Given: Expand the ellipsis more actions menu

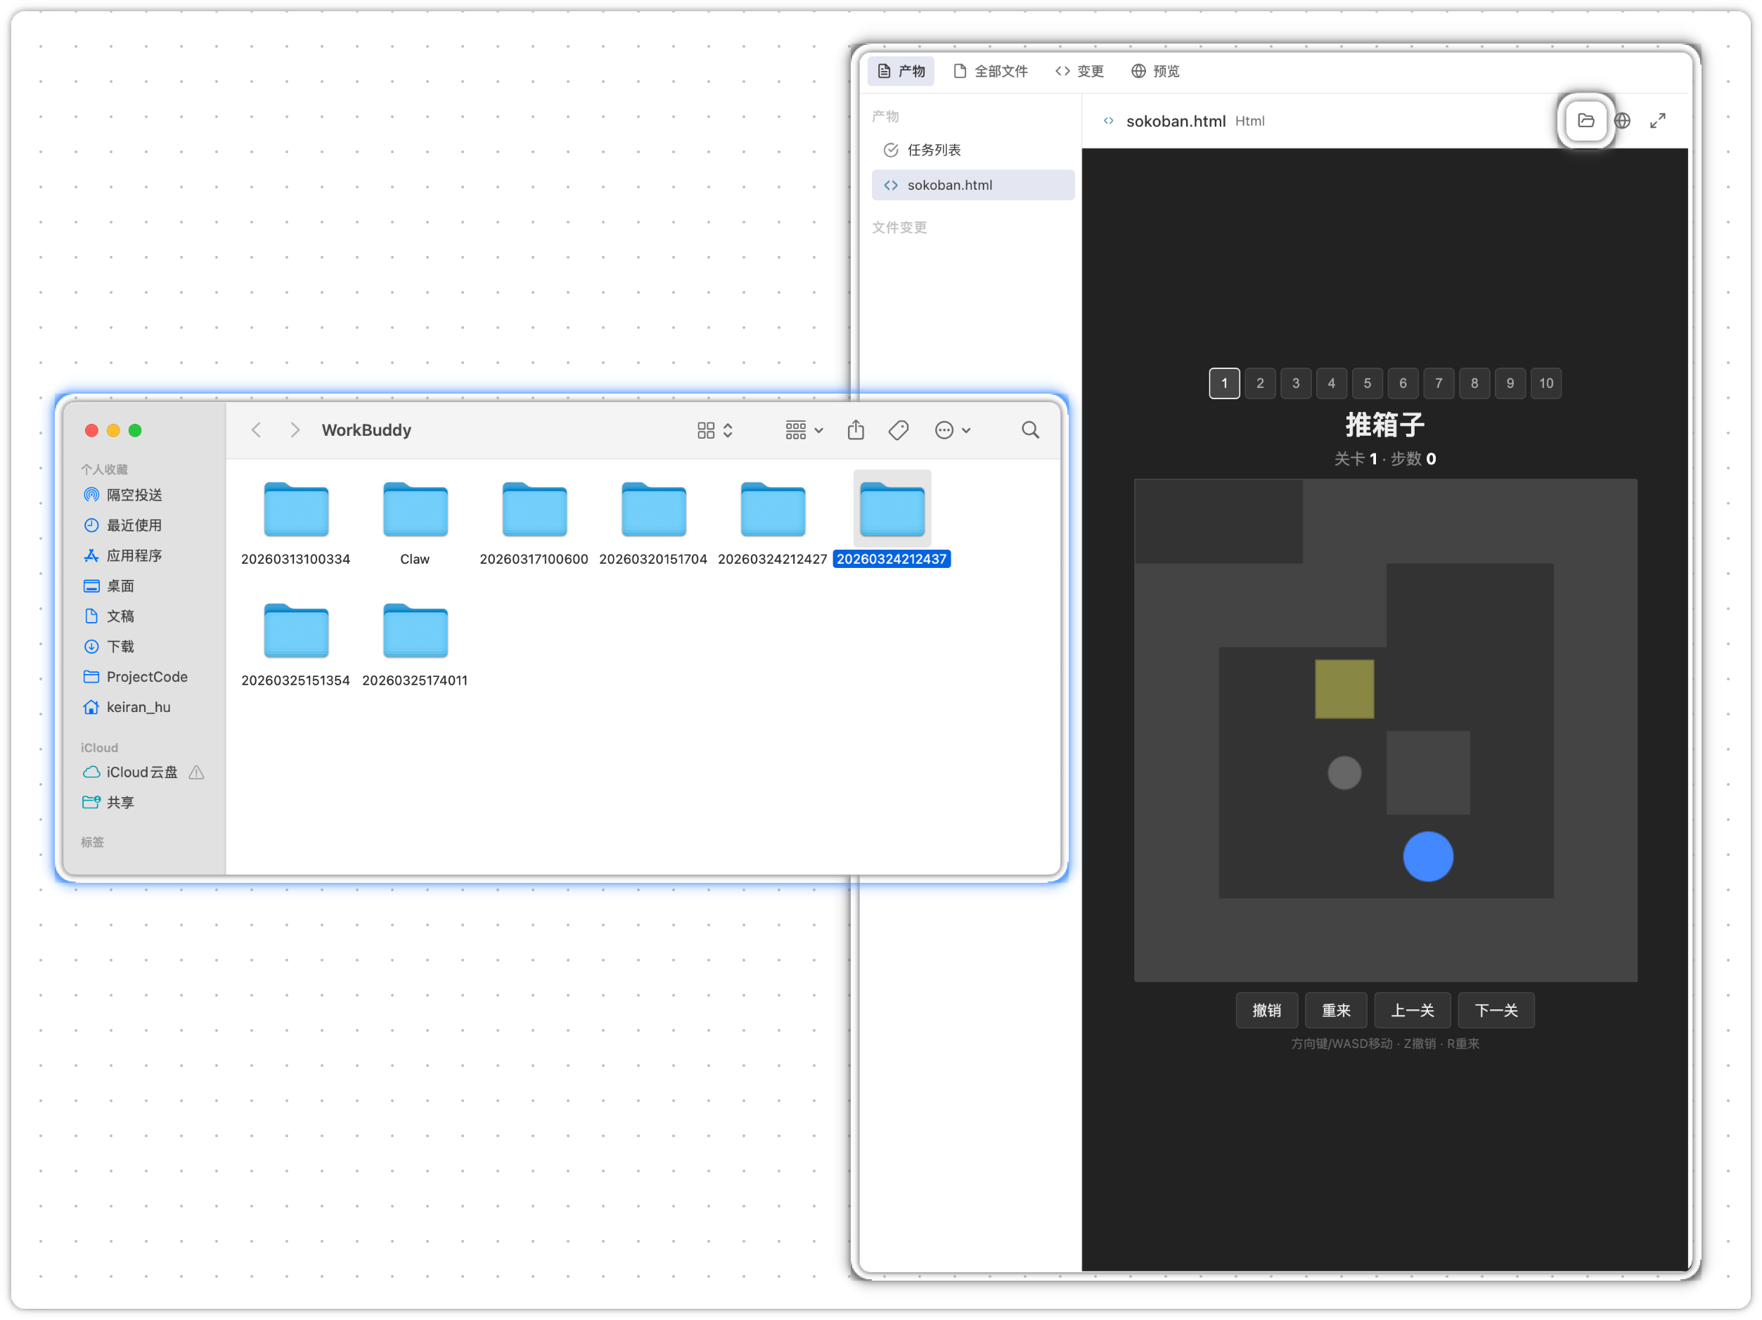Looking at the screenshot, I should (x=952, y=431).
